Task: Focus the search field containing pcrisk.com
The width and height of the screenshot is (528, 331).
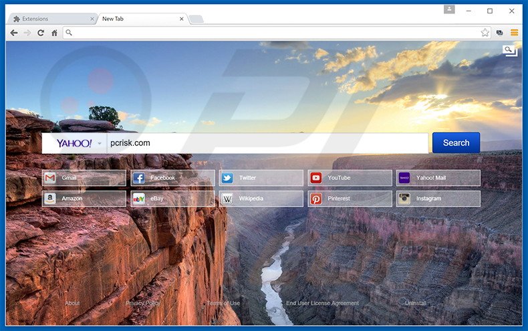Action: [x=267, y=143]
